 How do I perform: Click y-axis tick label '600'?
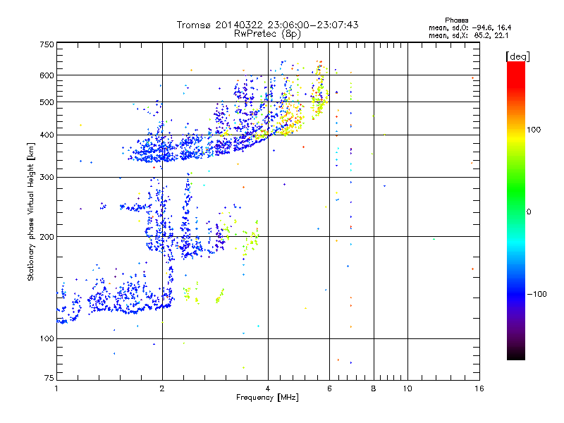(x=47, y=75)
